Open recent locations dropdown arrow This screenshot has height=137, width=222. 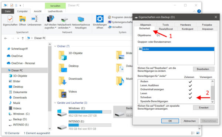[18, 38]
